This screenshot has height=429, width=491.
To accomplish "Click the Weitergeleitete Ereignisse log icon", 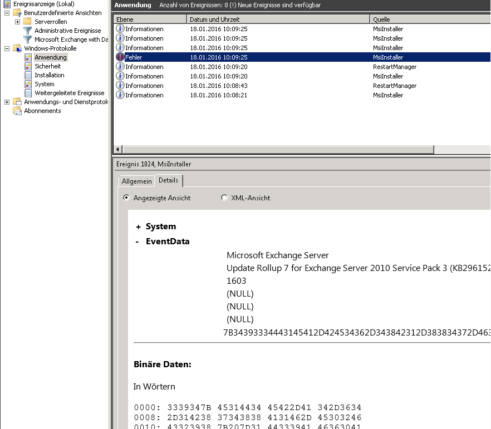I will pos(28,93).
